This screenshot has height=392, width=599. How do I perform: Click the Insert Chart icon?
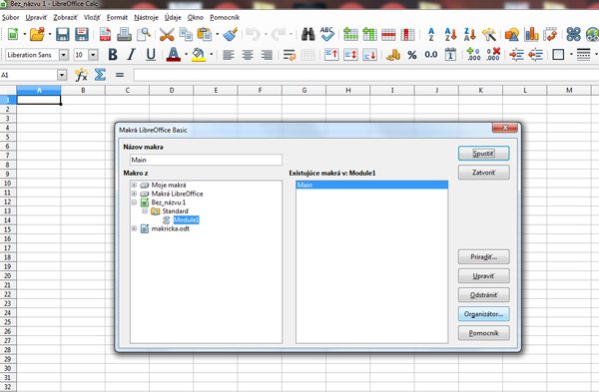tap(531, 34)
